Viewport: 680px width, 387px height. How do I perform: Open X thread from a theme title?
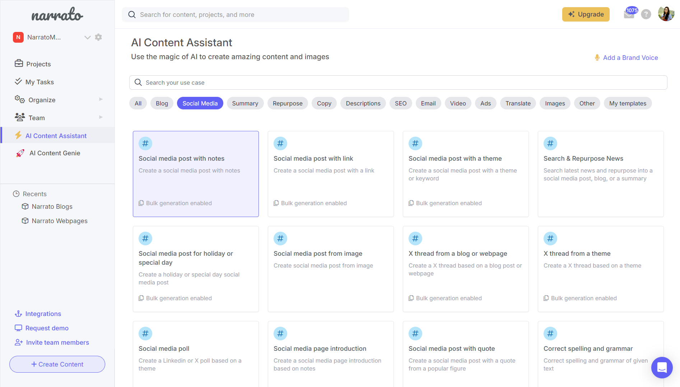click(577, 254)
